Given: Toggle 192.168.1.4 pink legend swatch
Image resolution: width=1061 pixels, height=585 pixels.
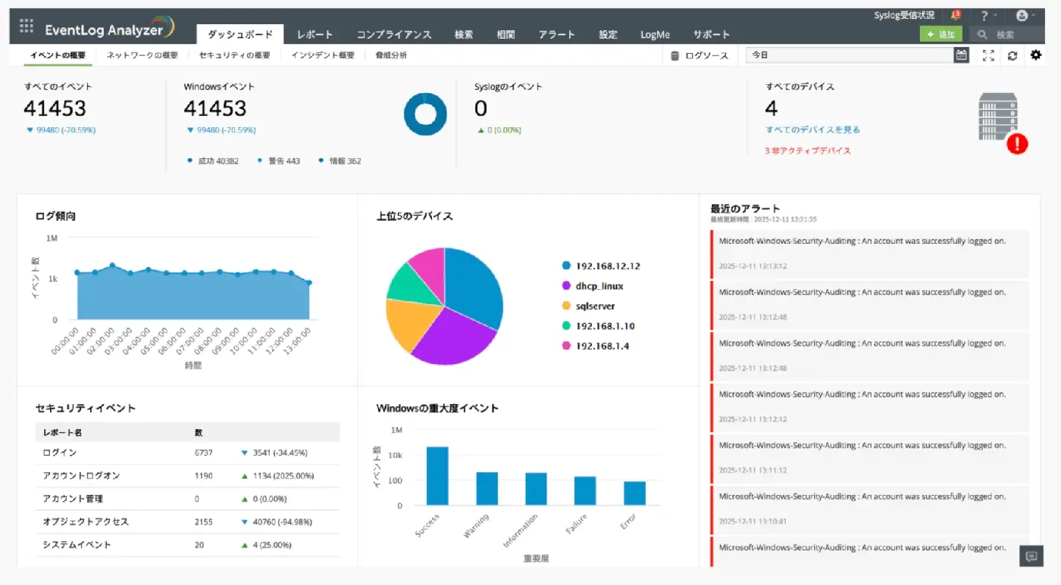Looking at the screenshot, I should (566, 346).
